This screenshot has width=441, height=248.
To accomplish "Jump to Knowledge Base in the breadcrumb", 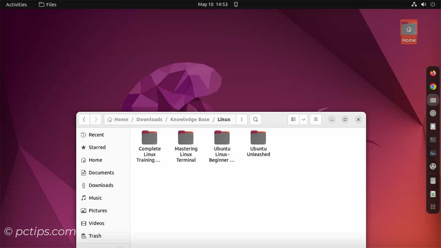I will 190,119.
